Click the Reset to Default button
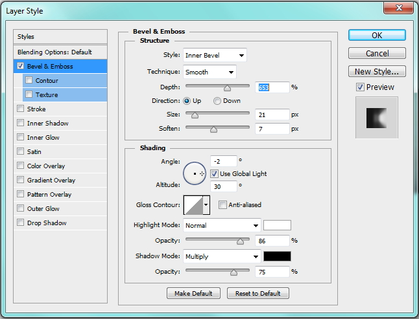Viewport: 419px width, 319px height. click(257, 293)
